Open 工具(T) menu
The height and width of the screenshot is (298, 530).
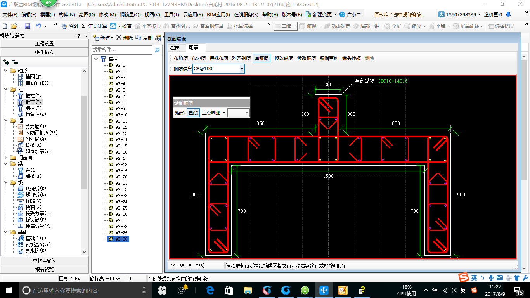click(171, 15)
